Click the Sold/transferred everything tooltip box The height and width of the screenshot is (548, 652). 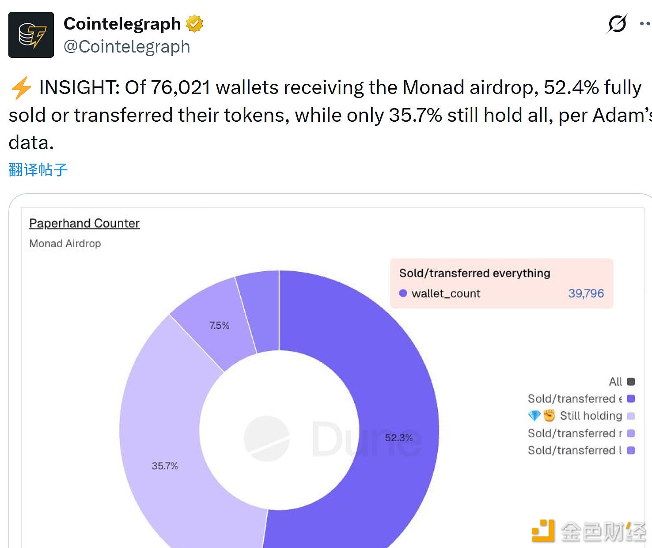pos(502,282)
